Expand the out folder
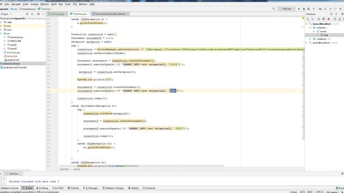 click(x=1, y=26)
